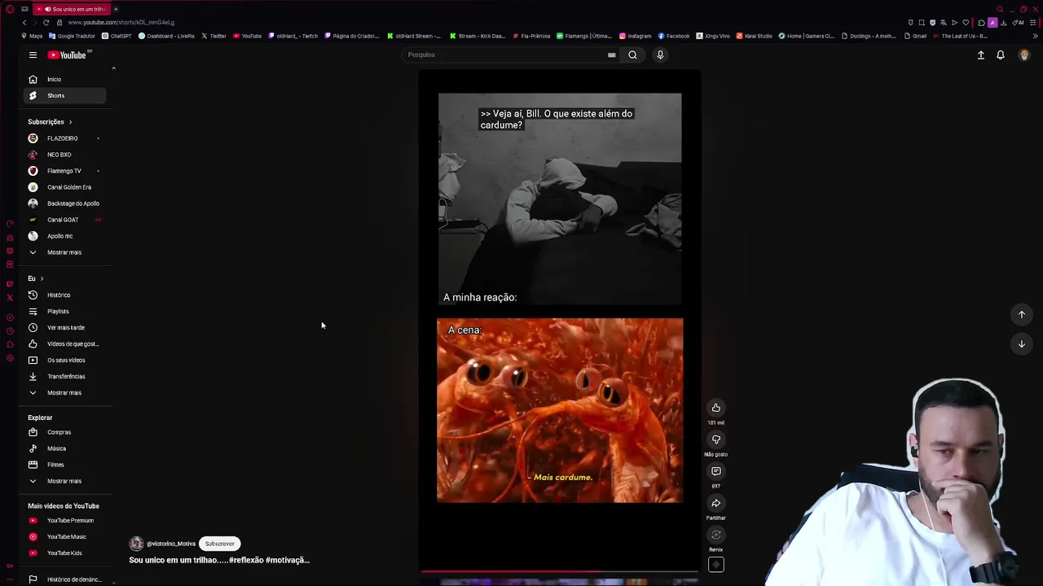Screen dimensions: 1043x586
Task: Open Histórico de denúncias item
Action: tap(64, 579)
